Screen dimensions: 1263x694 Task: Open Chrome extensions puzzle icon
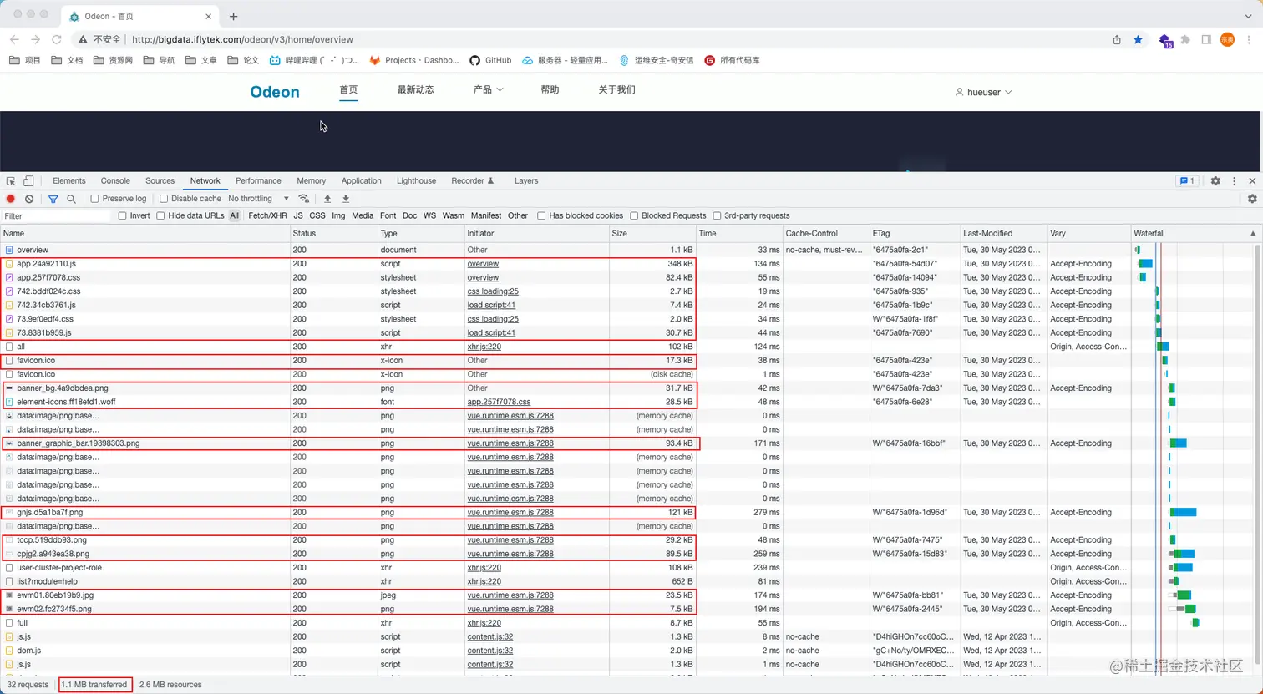pyautogui.click(x=1185, y=39)
